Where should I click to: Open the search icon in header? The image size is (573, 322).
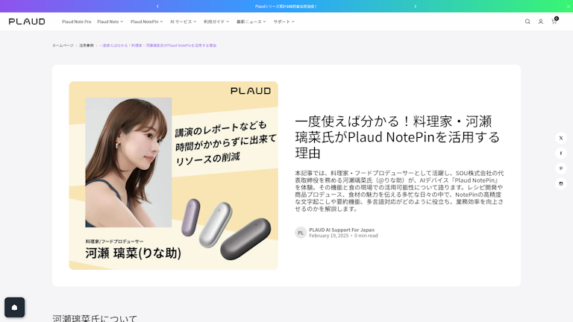[x=527, y=22]
